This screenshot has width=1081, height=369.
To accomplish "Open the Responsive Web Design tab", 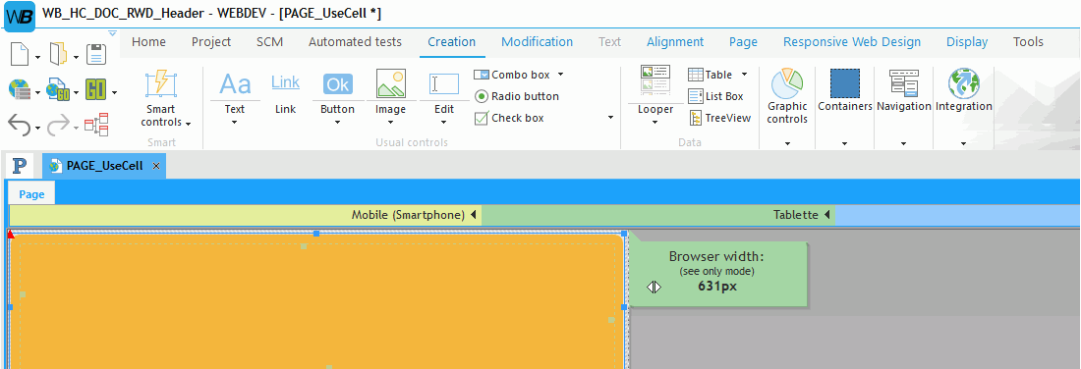I will pos(851,42).
